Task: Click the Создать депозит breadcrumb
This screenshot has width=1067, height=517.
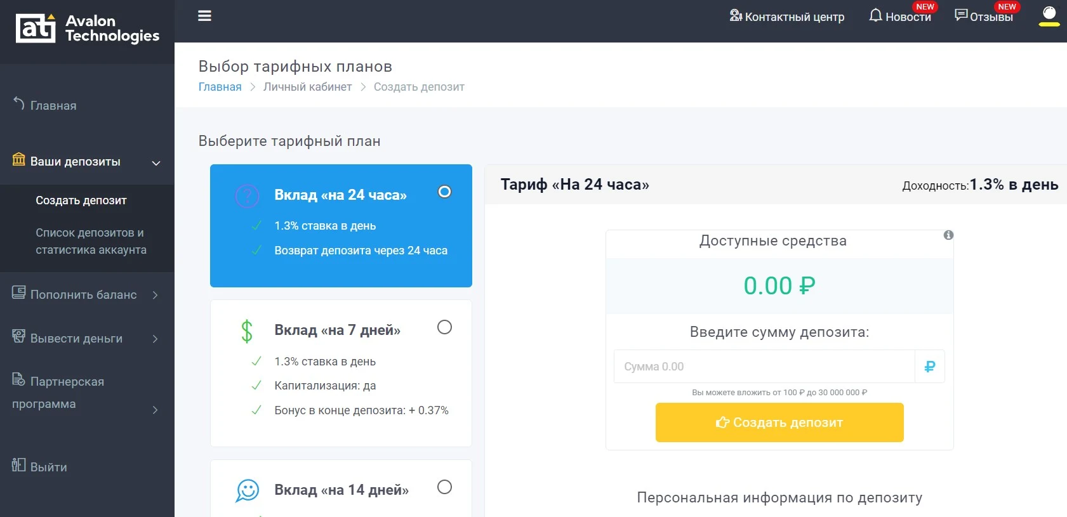Action: (x=419, y=87)
